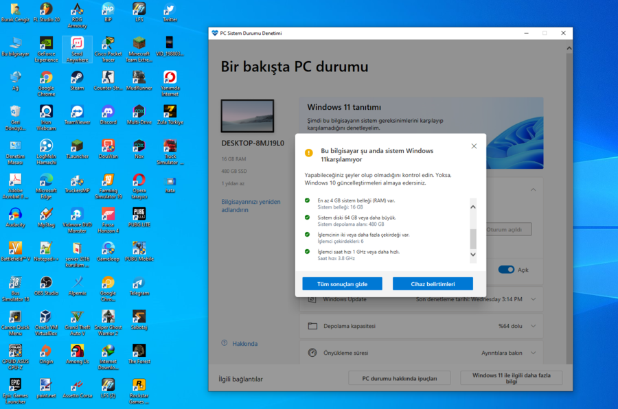Open the TeamViewer desktop shortcut
The image size is (618, 409).
[x=77, y=115]
